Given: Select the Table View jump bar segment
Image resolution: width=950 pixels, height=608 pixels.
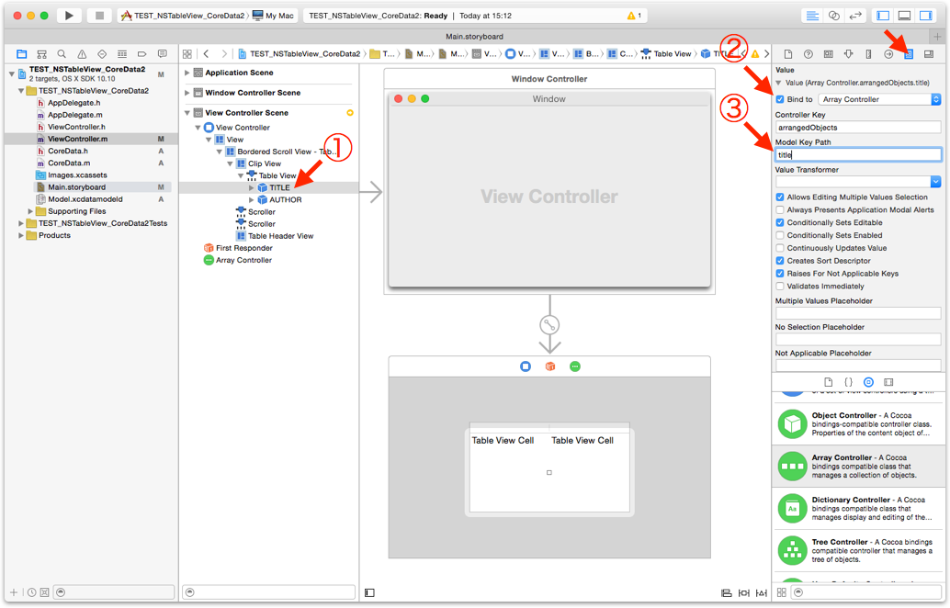Looking at the screenshot, I should (x=666, y=54).
